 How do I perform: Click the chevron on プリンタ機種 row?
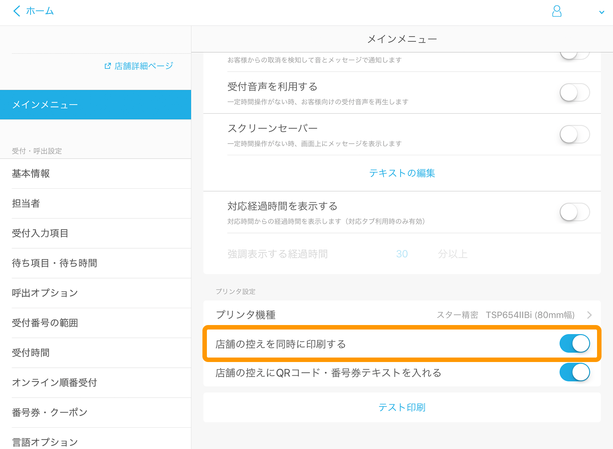pos(589,315)
